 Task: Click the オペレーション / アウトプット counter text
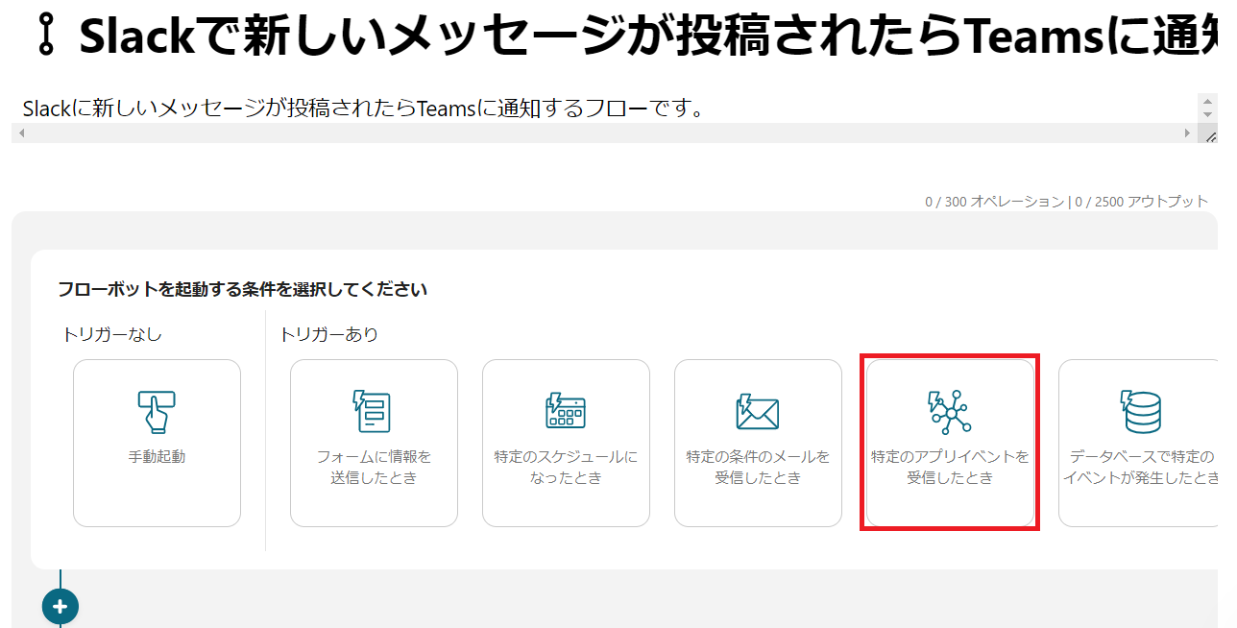point(1066,202)
